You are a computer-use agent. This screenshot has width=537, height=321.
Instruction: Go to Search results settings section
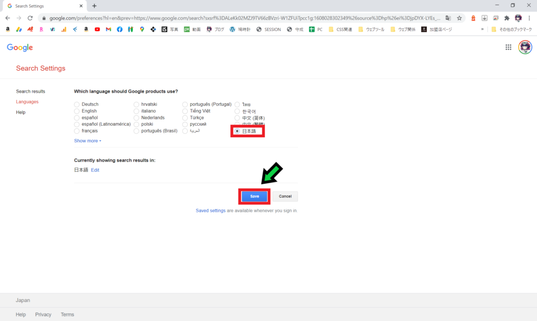tap(30, 91)
